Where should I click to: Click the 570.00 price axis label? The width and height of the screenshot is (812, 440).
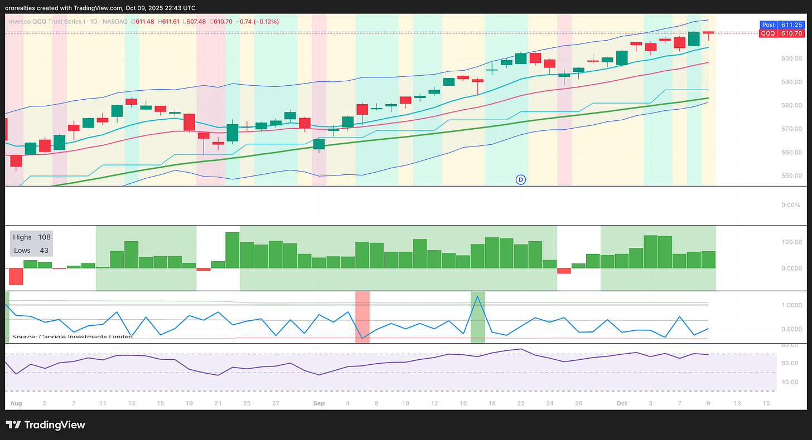[790, 129]
